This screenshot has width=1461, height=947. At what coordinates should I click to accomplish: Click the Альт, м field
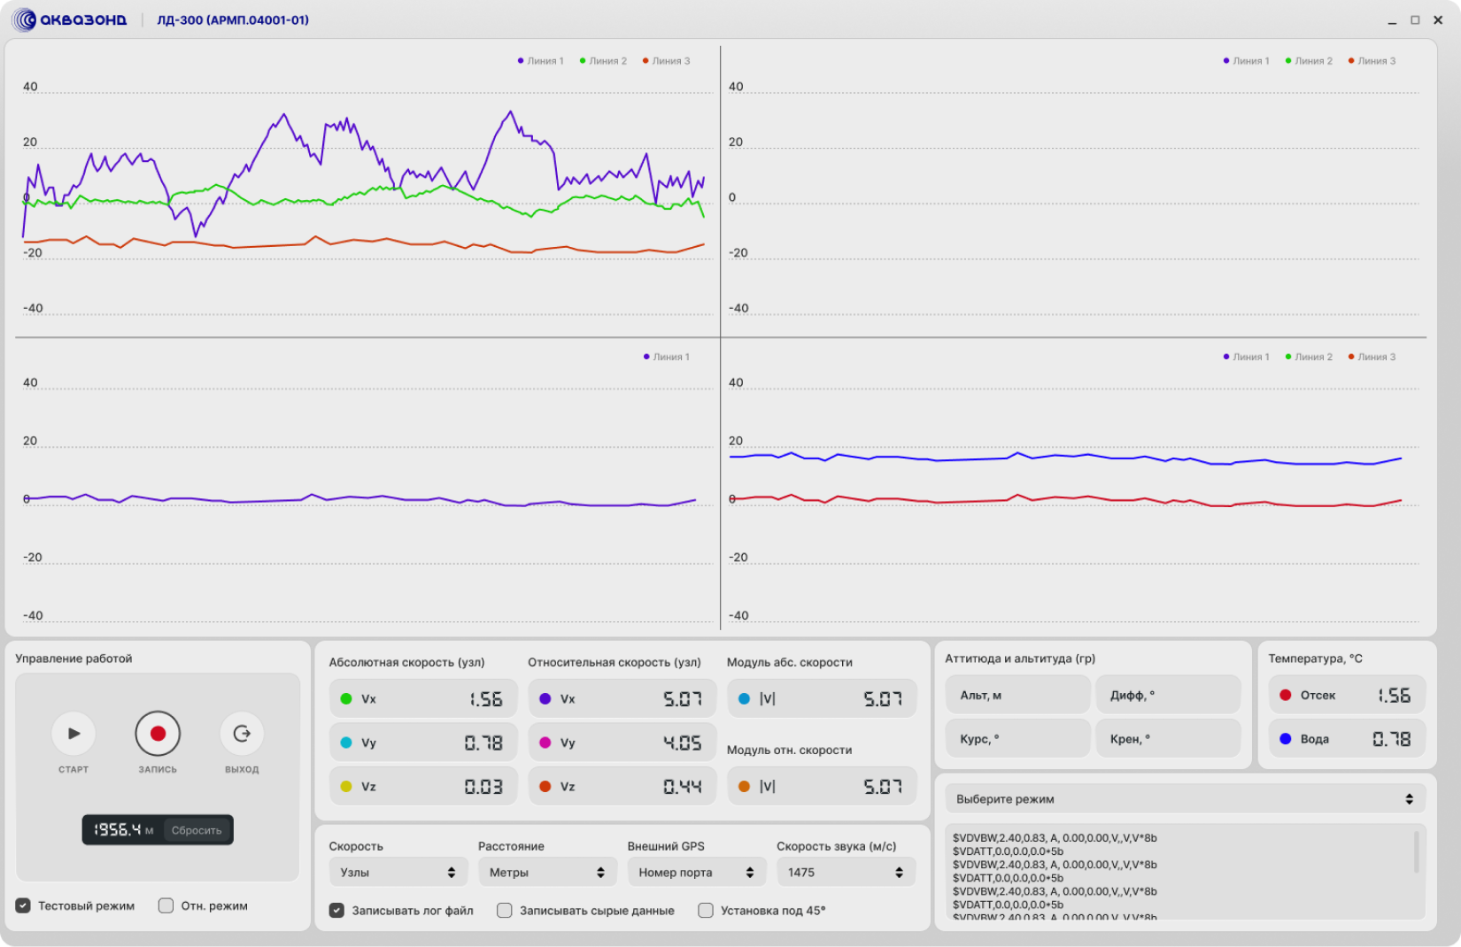click(x=1017, y=695)
